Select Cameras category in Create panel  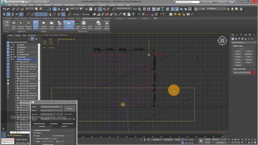point(242,39)
